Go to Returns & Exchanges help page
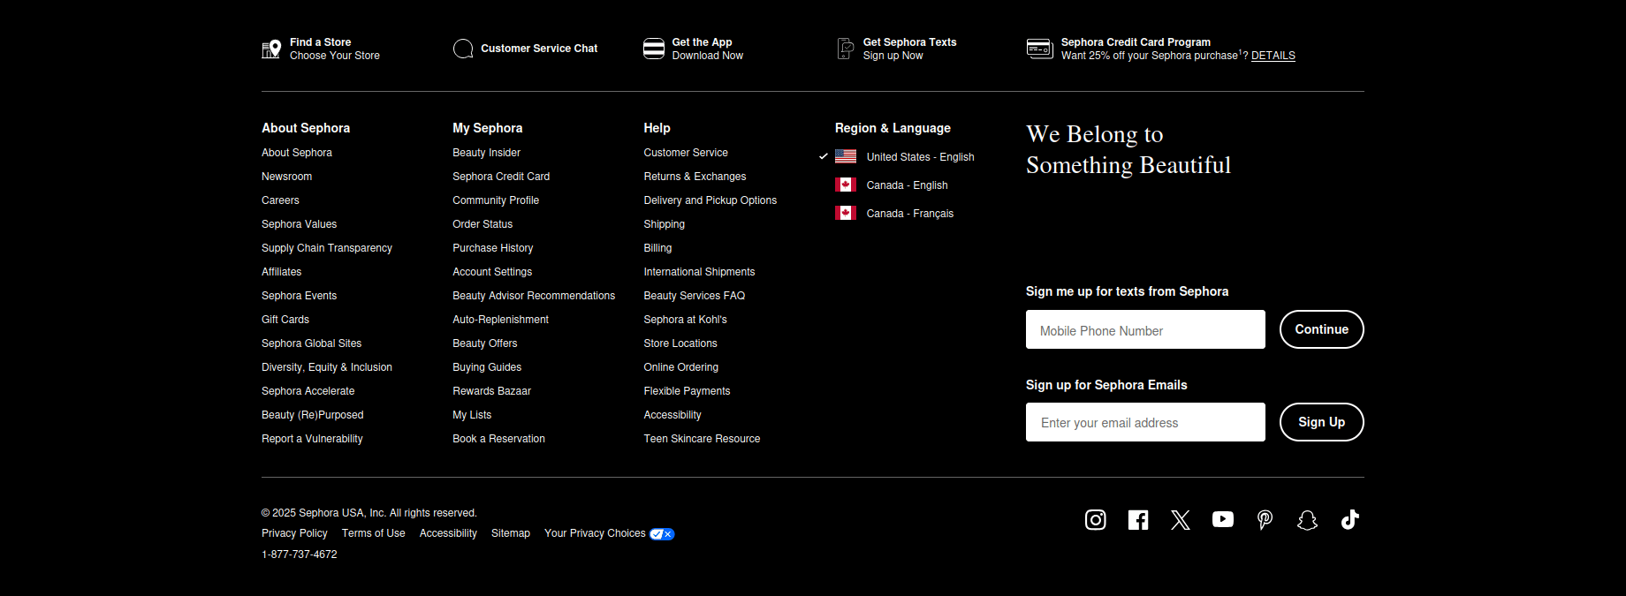Image resolution: width=1626 pixels, height=596 pixels. click(695, 177)
